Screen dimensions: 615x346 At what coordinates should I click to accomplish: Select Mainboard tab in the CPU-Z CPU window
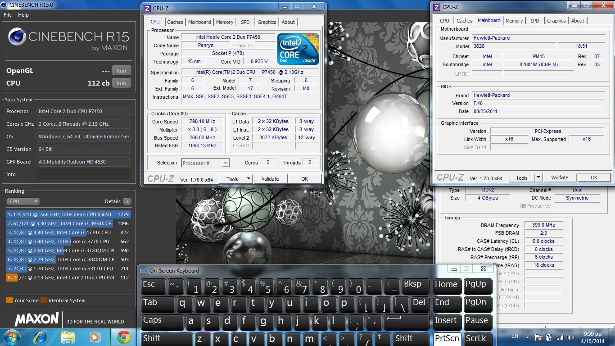199,22
